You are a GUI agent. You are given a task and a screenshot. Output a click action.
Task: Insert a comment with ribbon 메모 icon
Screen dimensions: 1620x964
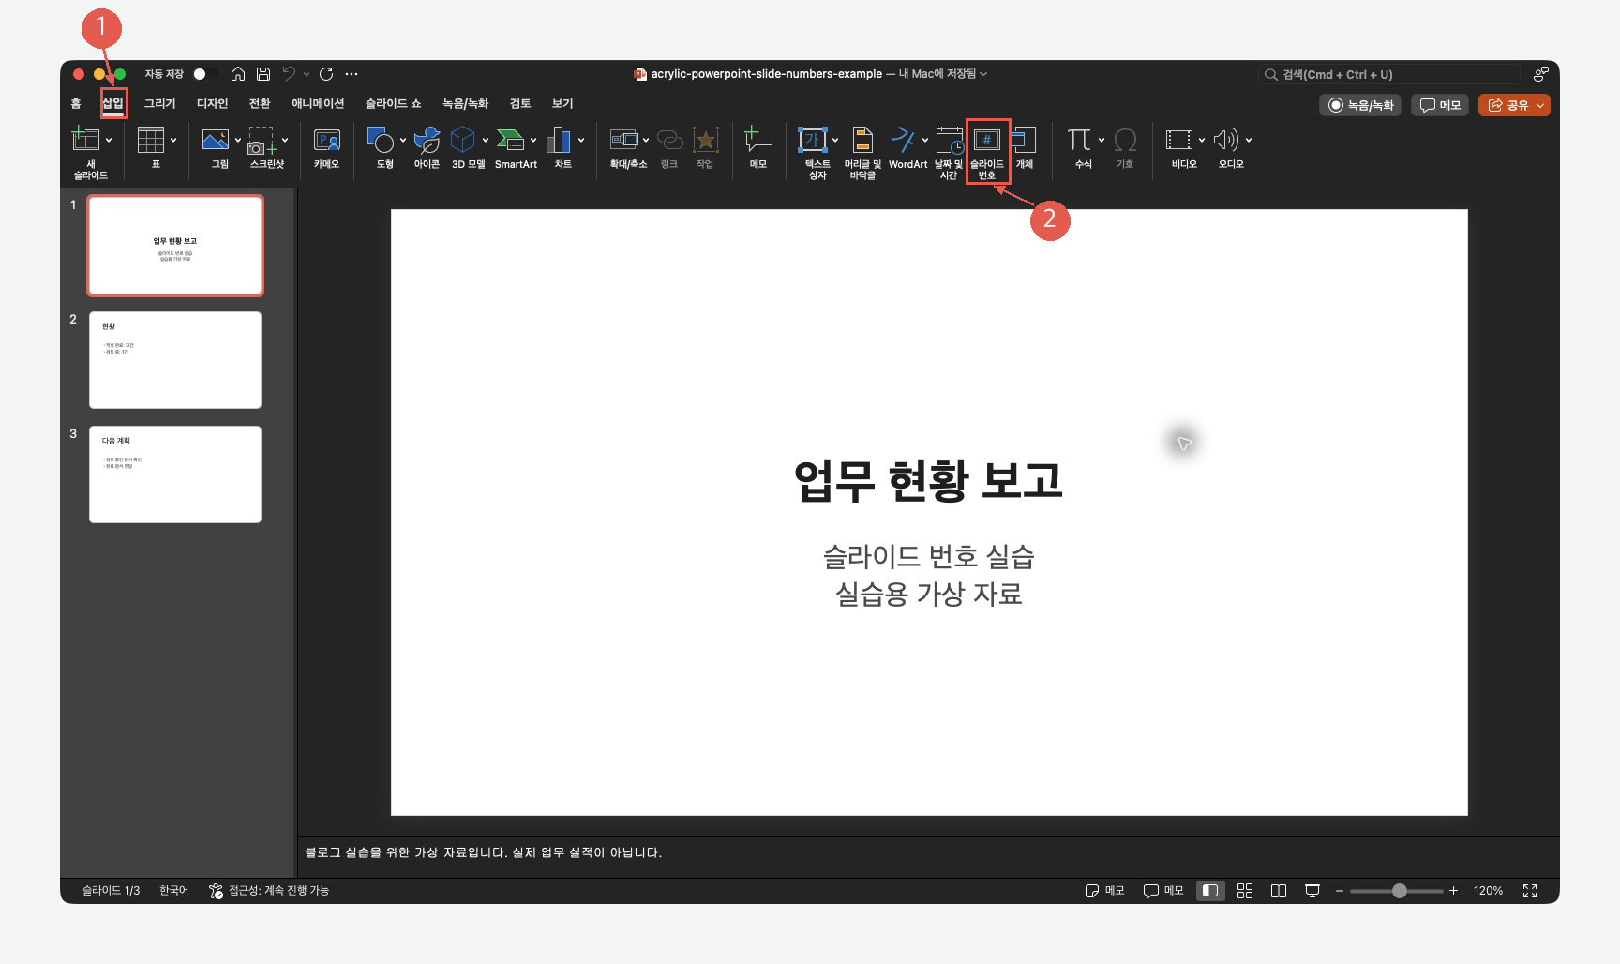coord(758,140)
